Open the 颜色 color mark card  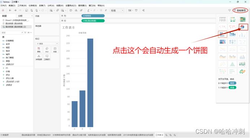pyautogui.click(x=39, y=50)
